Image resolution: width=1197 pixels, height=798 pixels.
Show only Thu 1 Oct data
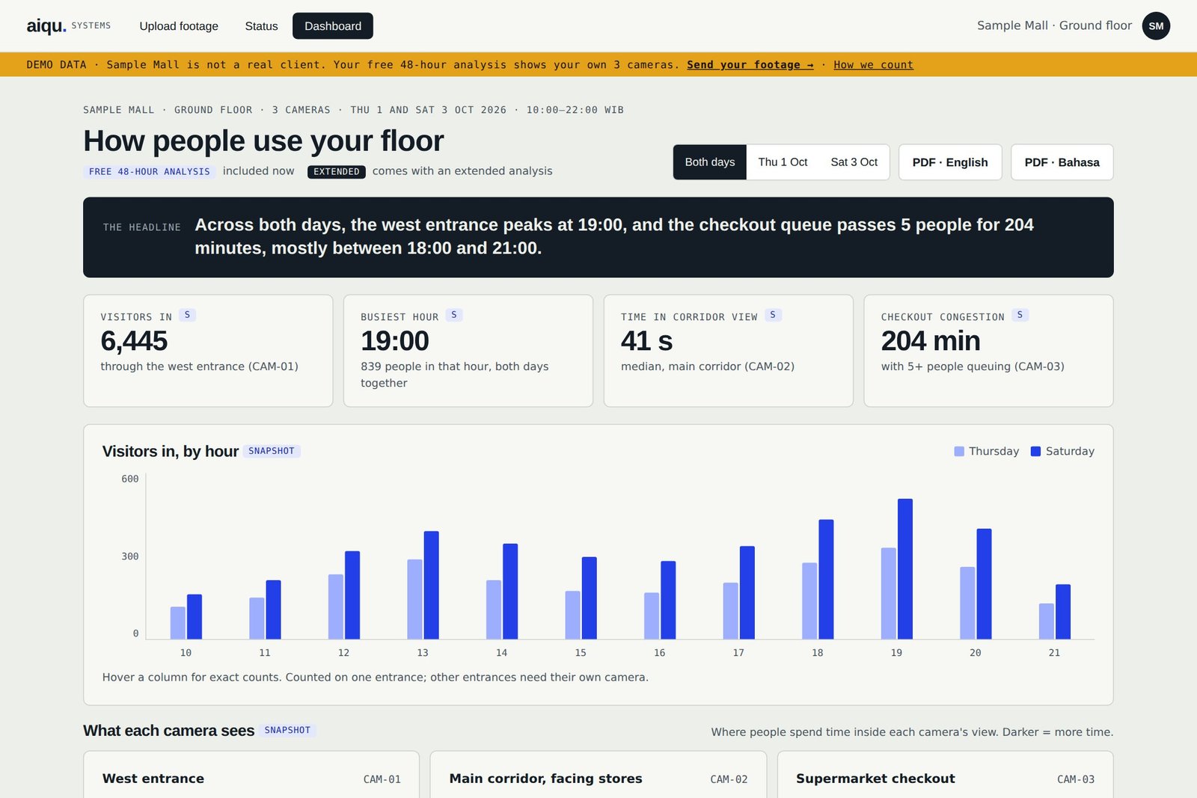783,162
